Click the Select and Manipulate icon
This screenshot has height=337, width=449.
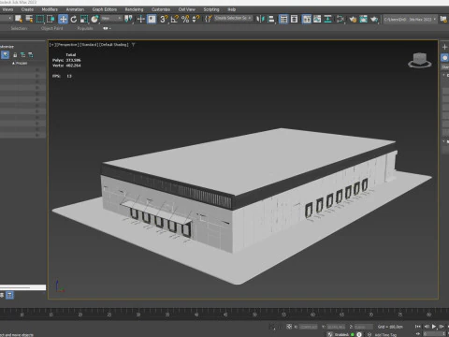pos(141,19)
